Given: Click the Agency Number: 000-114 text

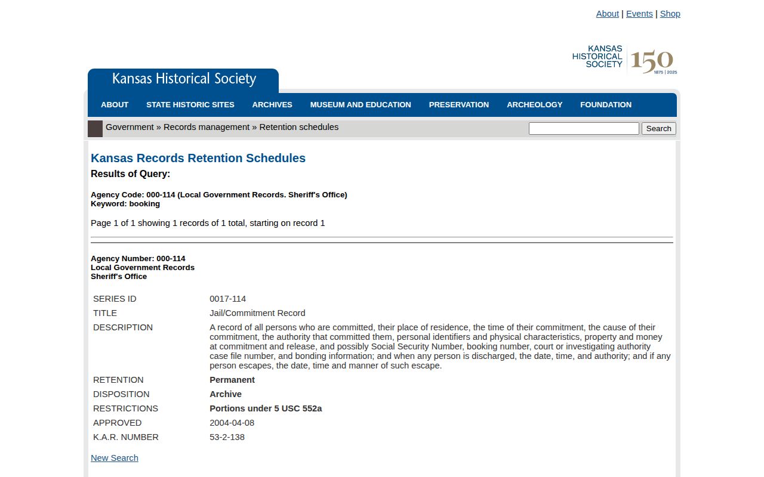Looking at the screenshot, I should coord(138,259).
